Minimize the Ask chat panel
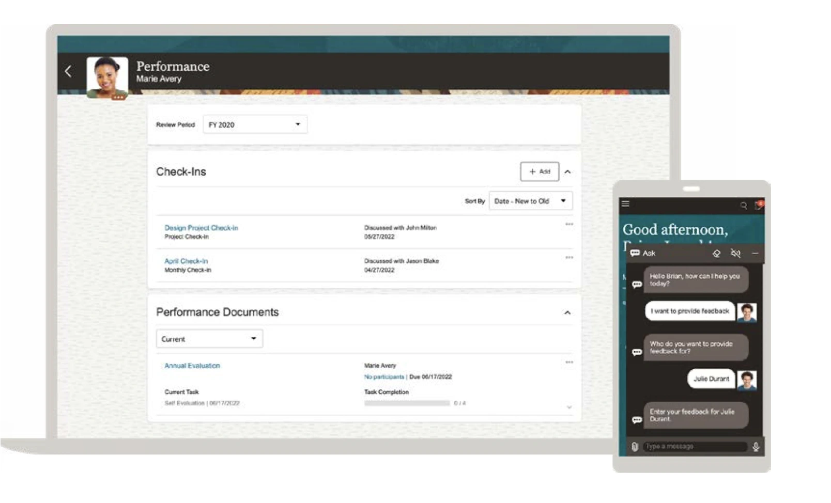Image resolution: width=831 pixels, height=503 pixels. coord(755,253)
